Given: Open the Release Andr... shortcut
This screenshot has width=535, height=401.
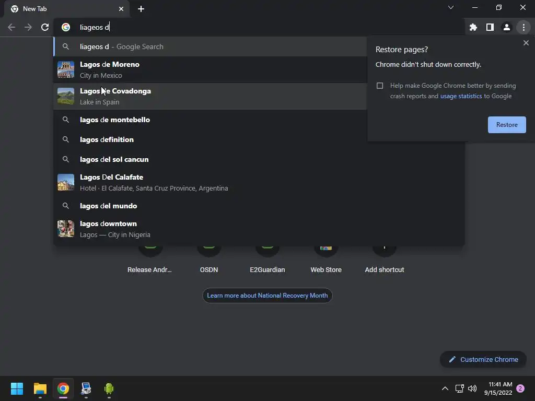Looking at the screenshot, I should point(149,261).
